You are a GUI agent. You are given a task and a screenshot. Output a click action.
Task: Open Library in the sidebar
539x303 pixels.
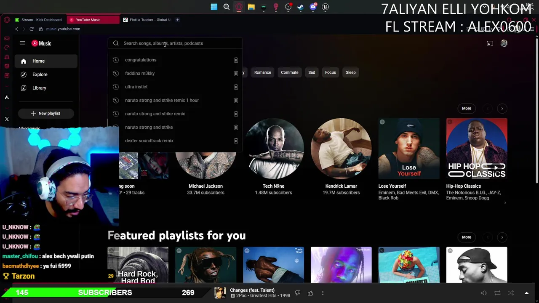[x=46, y=88]
